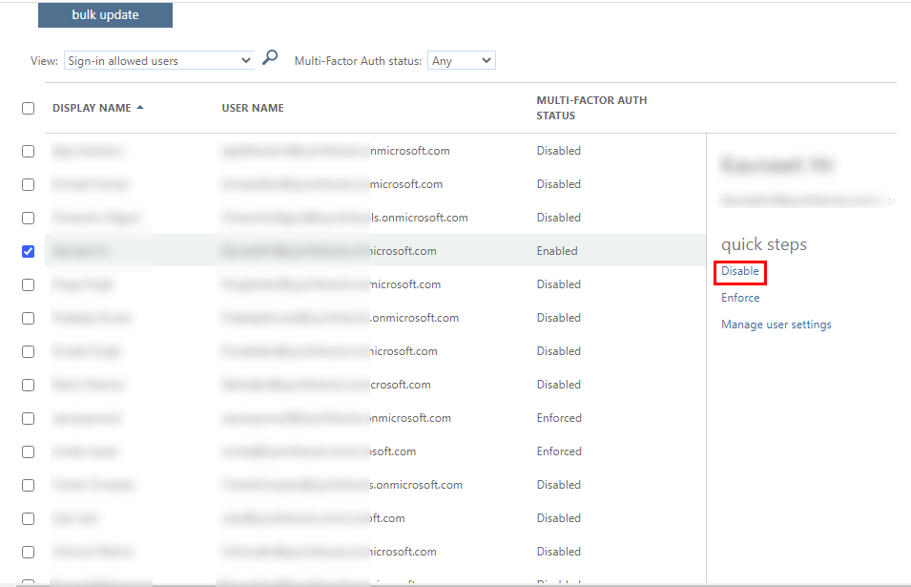911x587 pixels.
Task: Check the box for the user ending 'oft.com'
Action: (29, 518)
